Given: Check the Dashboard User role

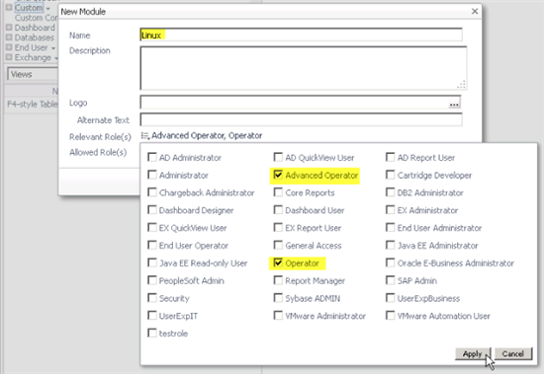Looking at the screenshot, I should click(278, 210).
